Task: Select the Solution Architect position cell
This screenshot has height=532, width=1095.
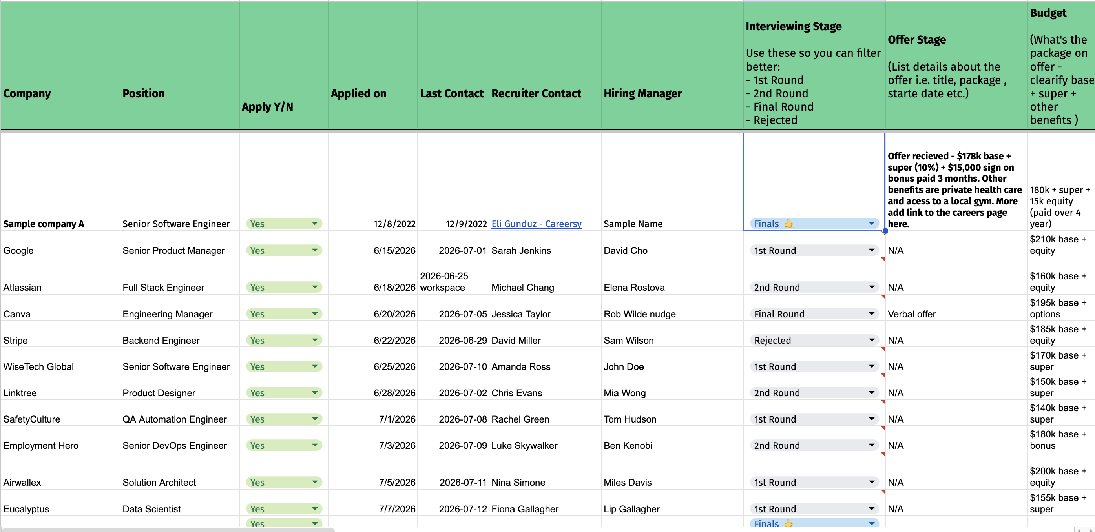Action: 180,471
